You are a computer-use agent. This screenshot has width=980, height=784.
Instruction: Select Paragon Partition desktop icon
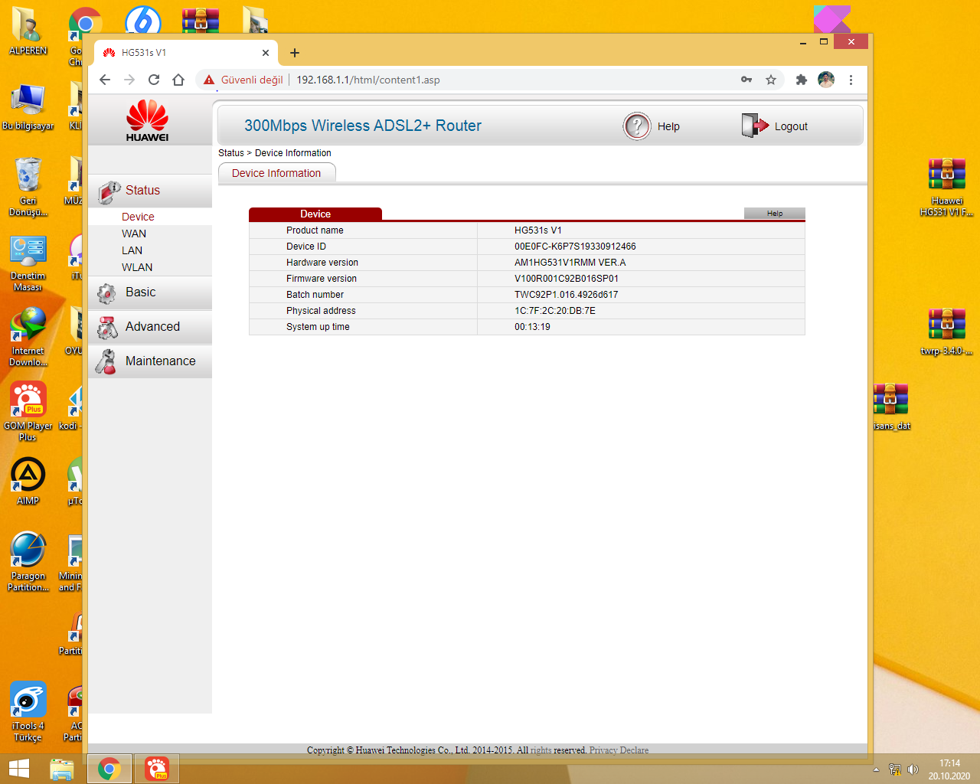(x=28, y=562)
